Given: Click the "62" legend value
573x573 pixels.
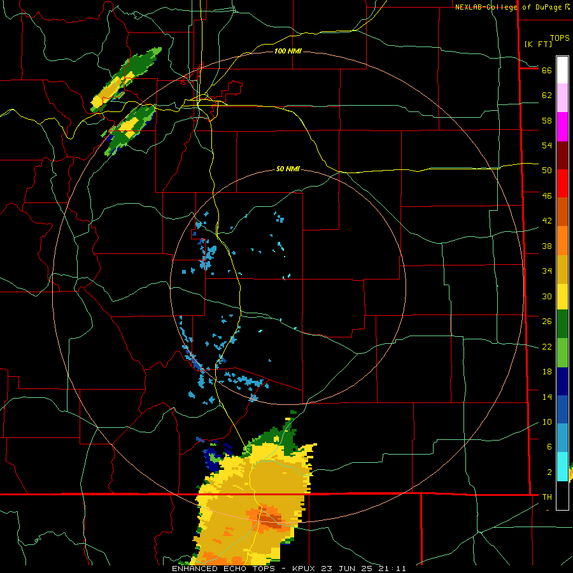Looking at the screenshot, I should click(547, 95).
